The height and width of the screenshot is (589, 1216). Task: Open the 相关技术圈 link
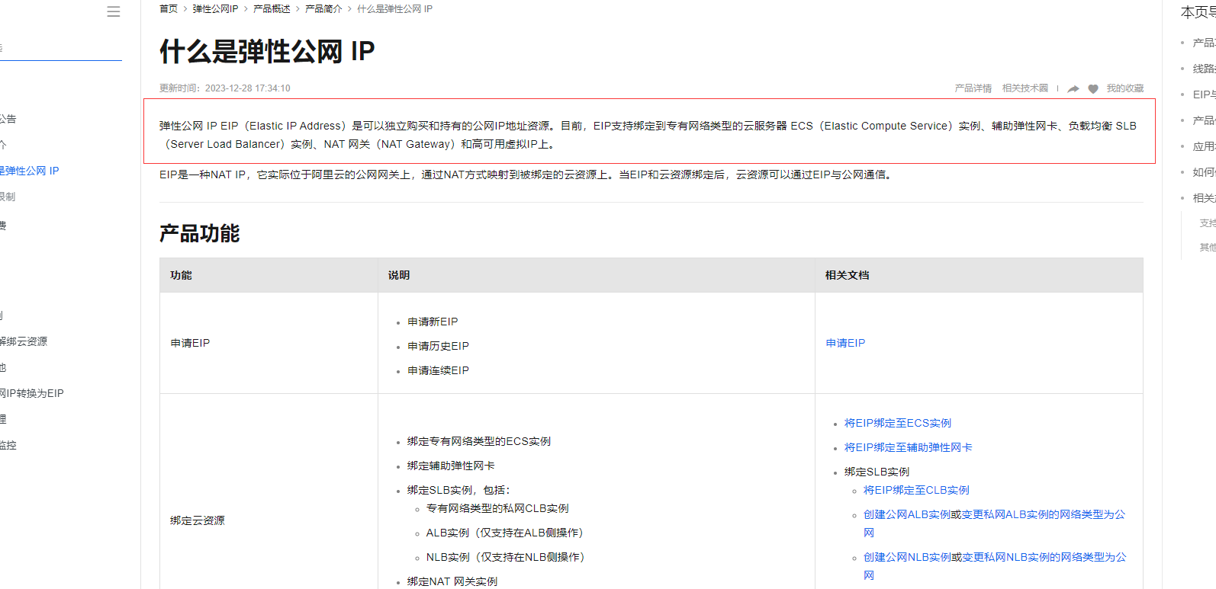[x=1025, y=88]
